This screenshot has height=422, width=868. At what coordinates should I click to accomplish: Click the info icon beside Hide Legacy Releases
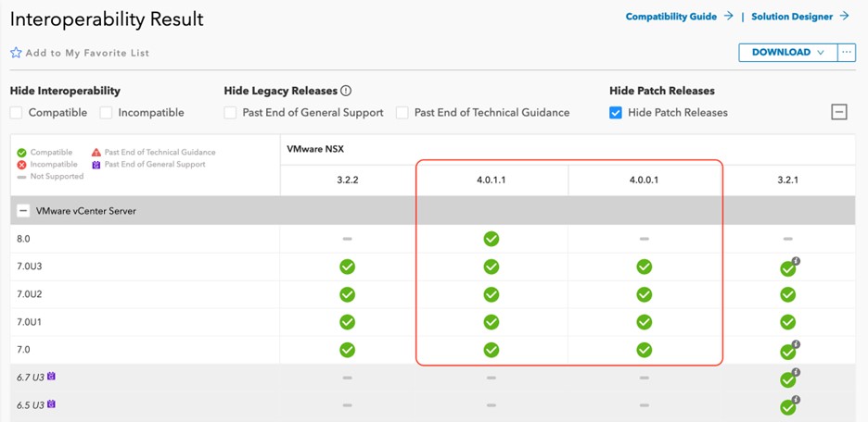click(x=346, y=91)
